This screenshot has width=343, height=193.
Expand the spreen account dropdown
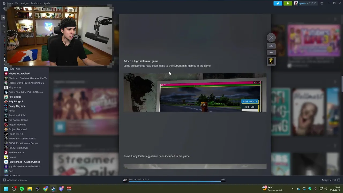pos(303,3)
